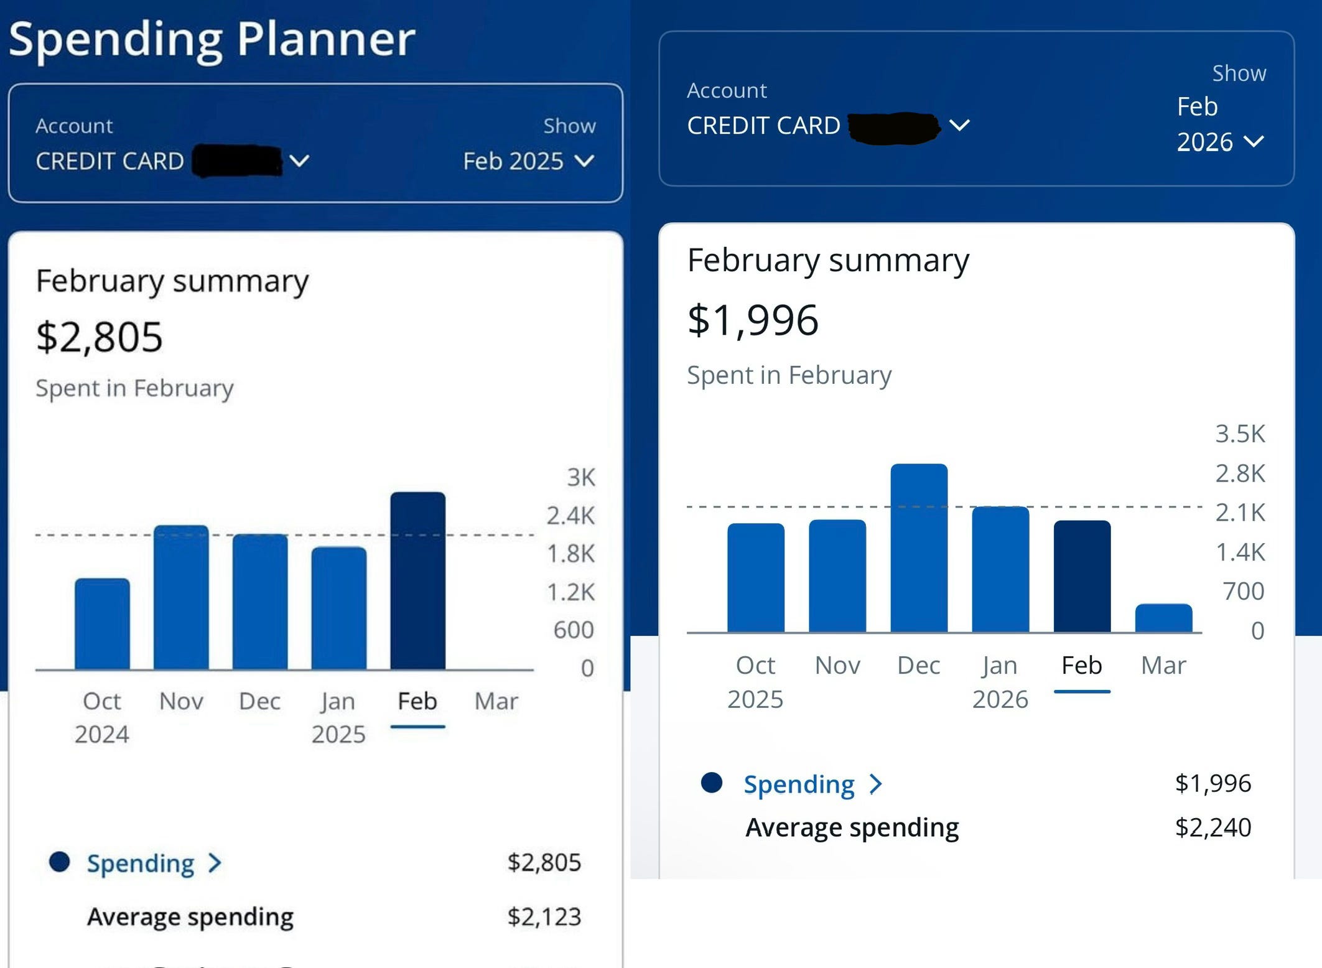Select the tall Dec bar in right chart
Screen dimensions: 1322x968
pos(919,547)
